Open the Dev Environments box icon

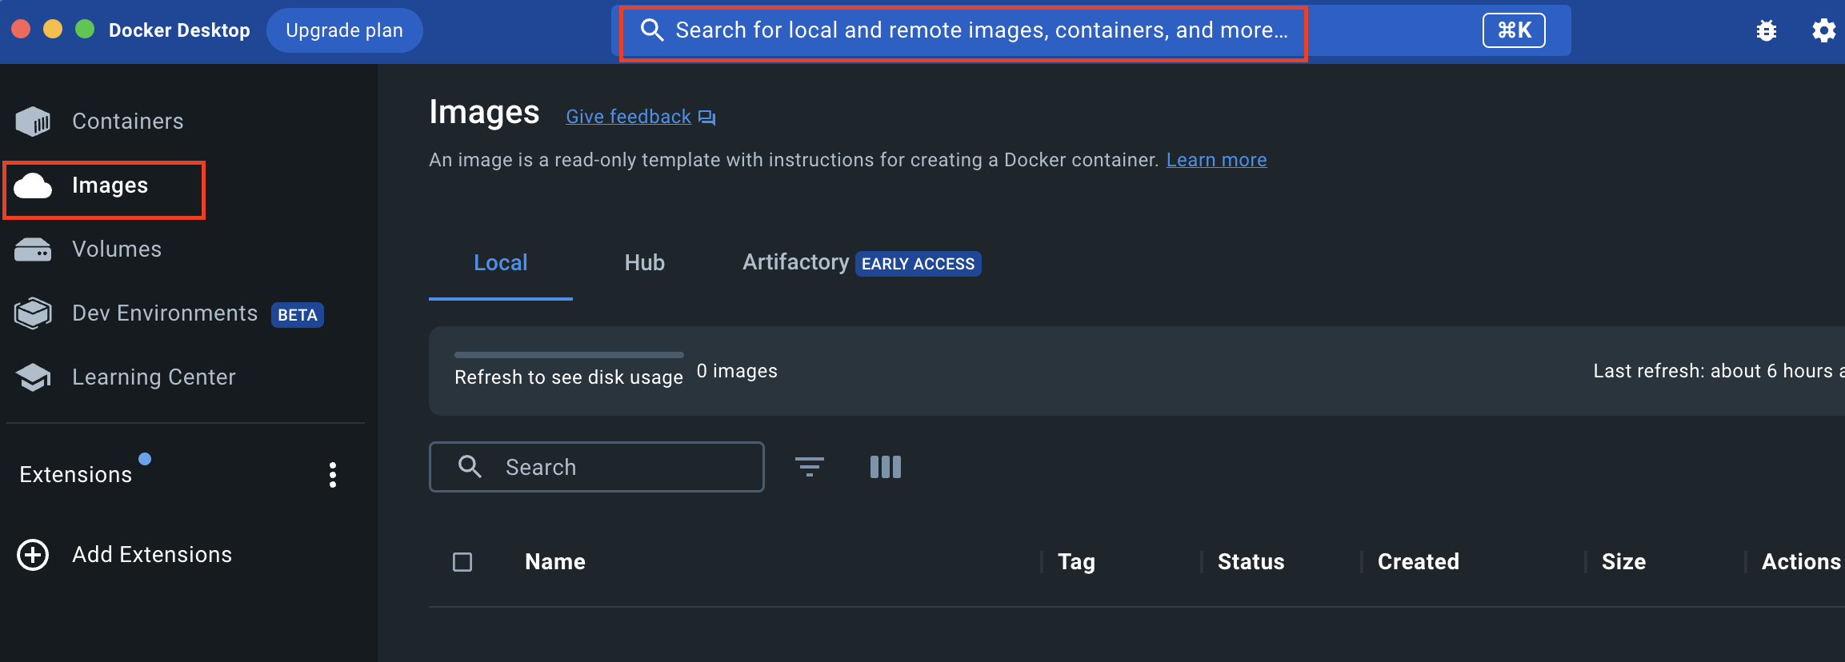coord(33,313)
